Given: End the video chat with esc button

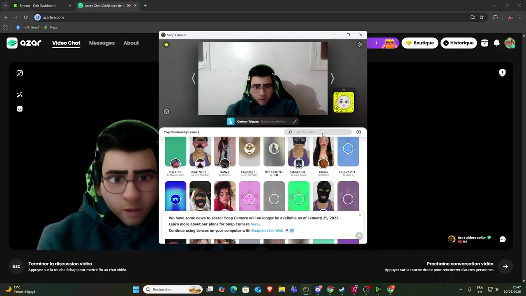Looking at the screenshot, I should point(16,266).
